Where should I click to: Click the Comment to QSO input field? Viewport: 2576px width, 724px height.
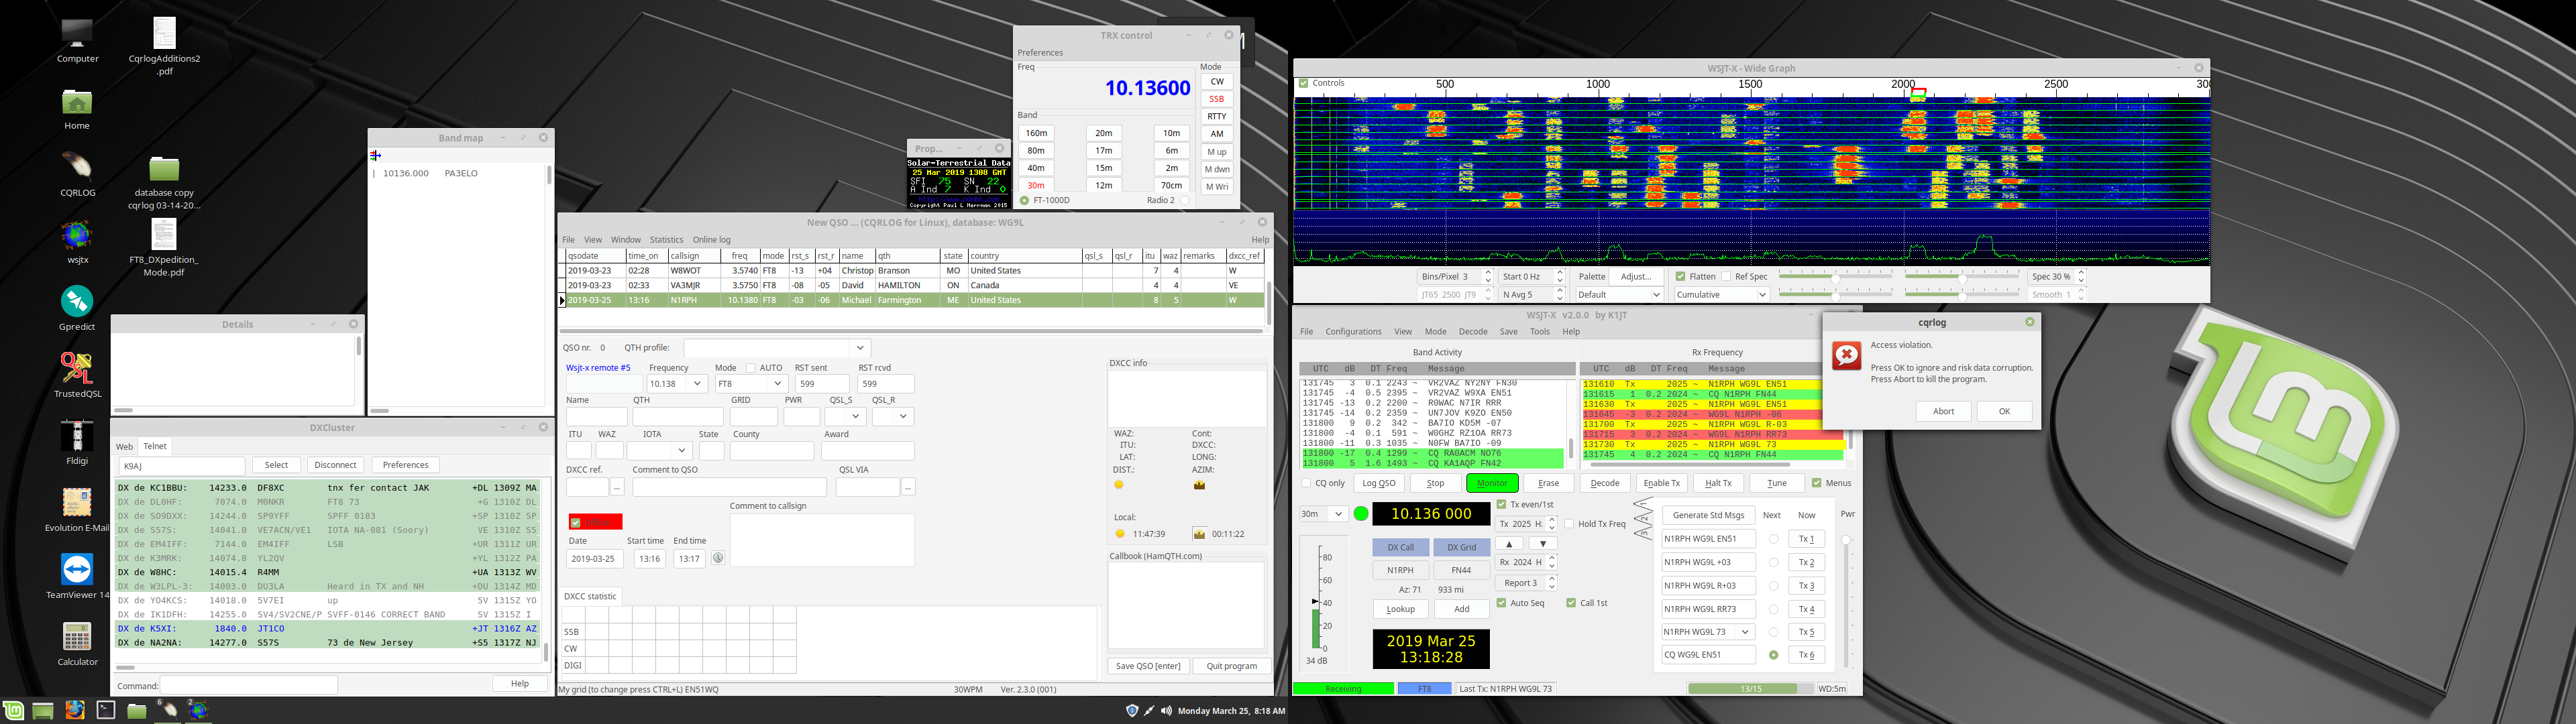(729, 487)
